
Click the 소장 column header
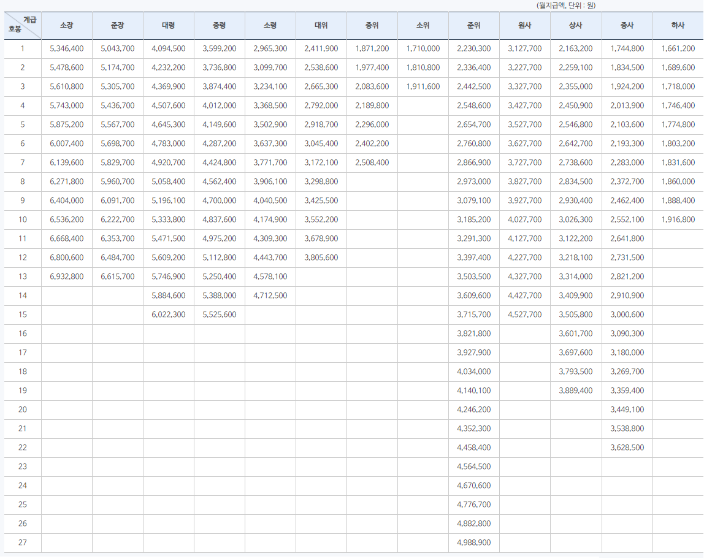66,26
